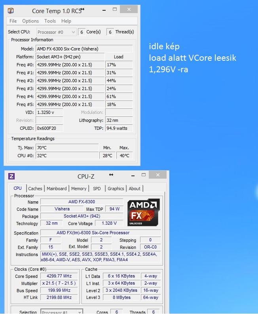This screenshot has width=258, height=314.
Task: Click the CPU-Z Name field AMD FX-6300
Action: click(x=82, y=202)
